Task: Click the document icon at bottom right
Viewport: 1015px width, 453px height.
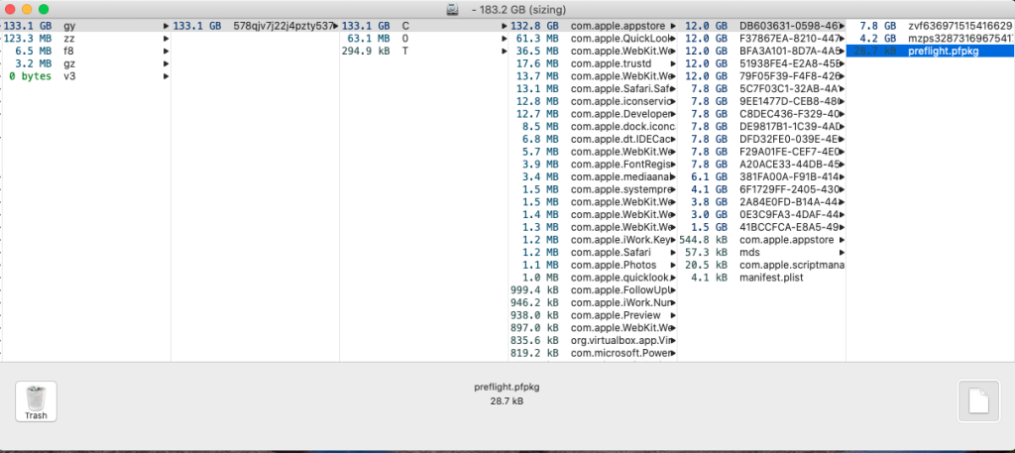Action: 978,400
